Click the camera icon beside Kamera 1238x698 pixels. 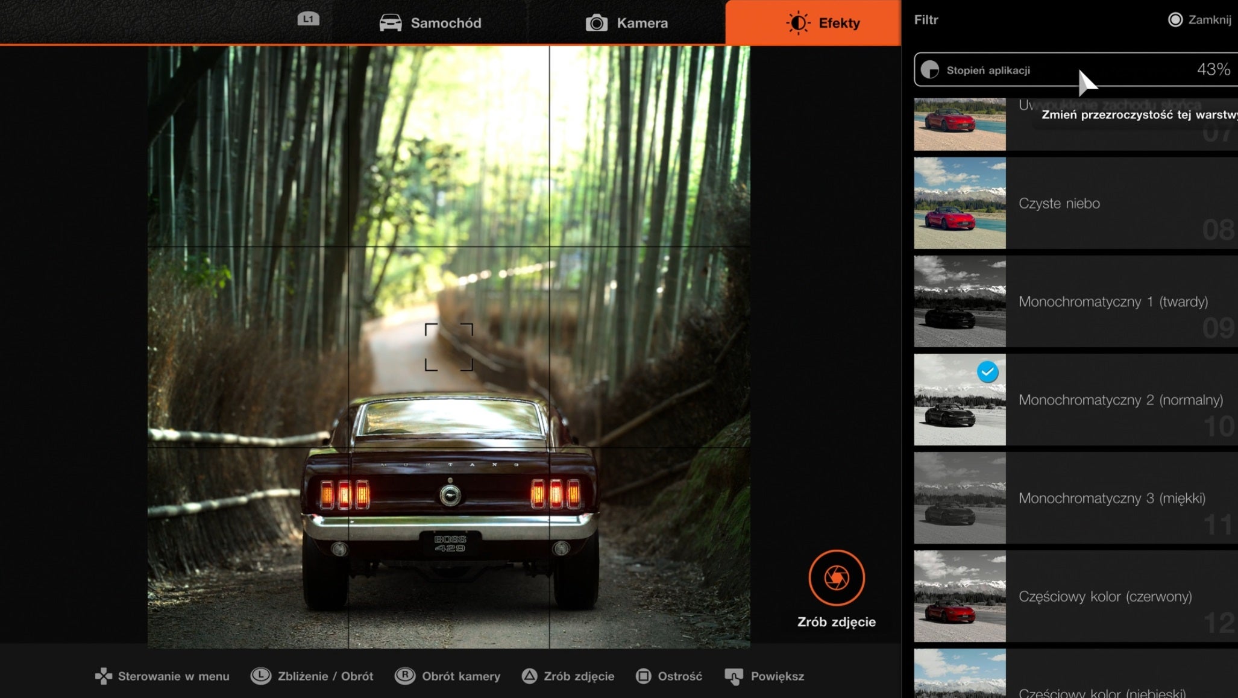[597, 23]
